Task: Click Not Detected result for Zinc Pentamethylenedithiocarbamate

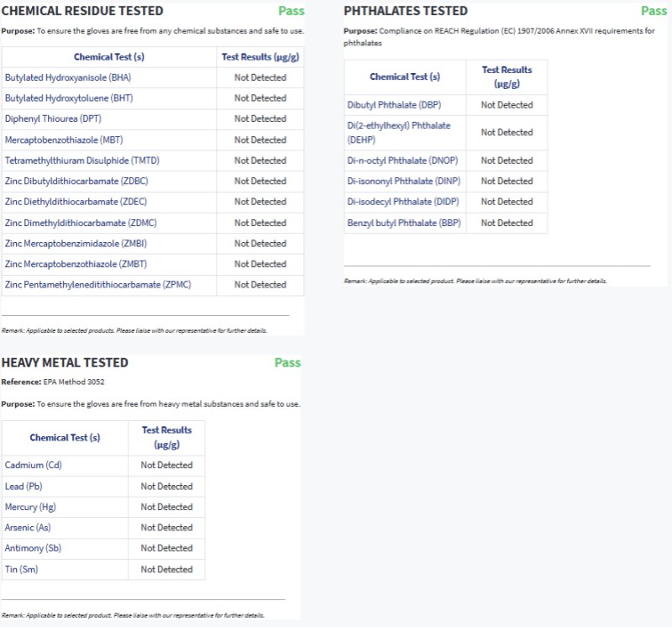Action: [x=260, y=285]
